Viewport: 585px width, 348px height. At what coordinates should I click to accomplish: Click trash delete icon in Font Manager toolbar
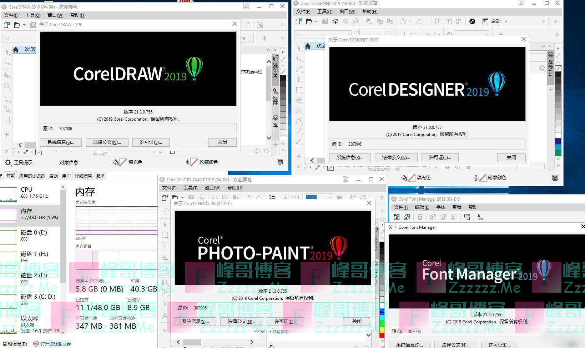[420, 217]
